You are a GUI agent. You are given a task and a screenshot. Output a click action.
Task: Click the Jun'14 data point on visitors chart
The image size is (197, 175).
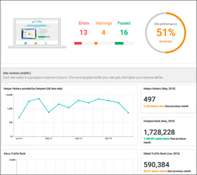coord(19,117)
